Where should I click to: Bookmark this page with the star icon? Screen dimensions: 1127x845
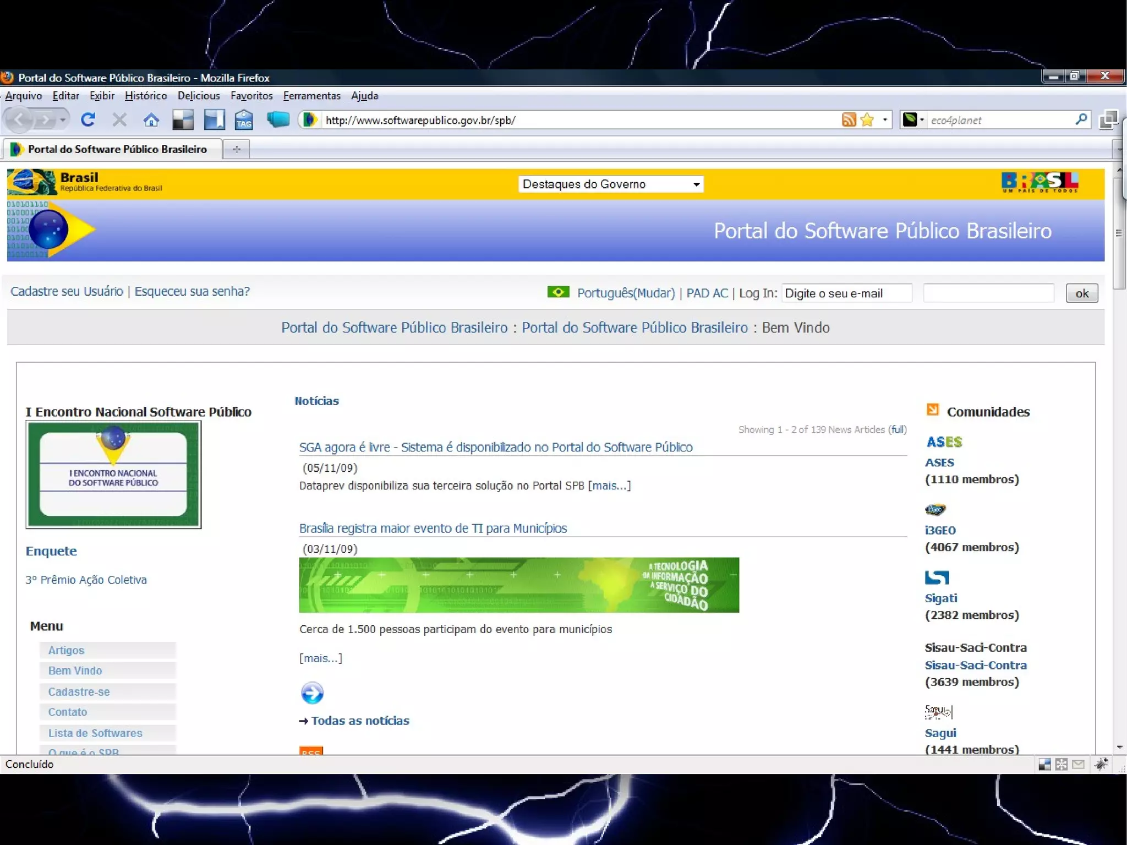pos(867,120)
